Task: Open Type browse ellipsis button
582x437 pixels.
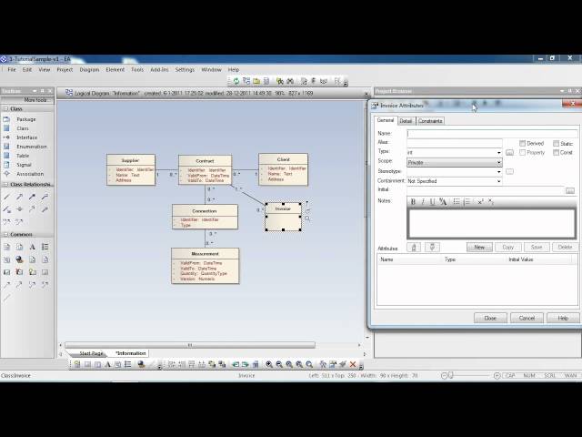Action: (509, 153)
